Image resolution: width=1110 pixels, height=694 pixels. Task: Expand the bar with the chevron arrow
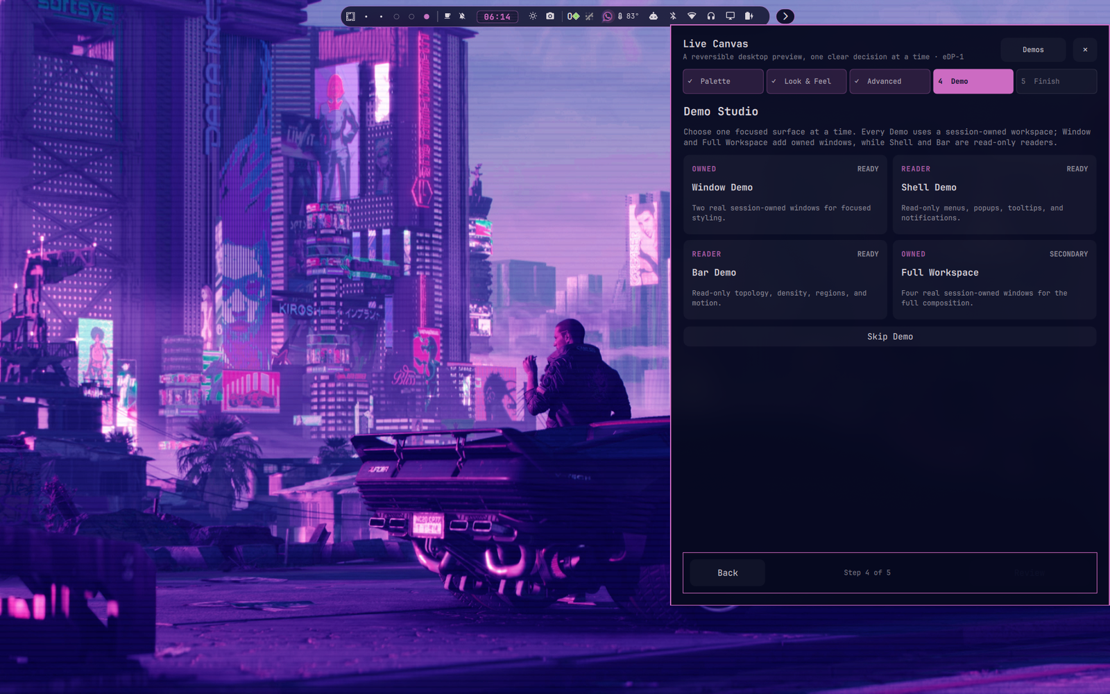tap(785, 16)
